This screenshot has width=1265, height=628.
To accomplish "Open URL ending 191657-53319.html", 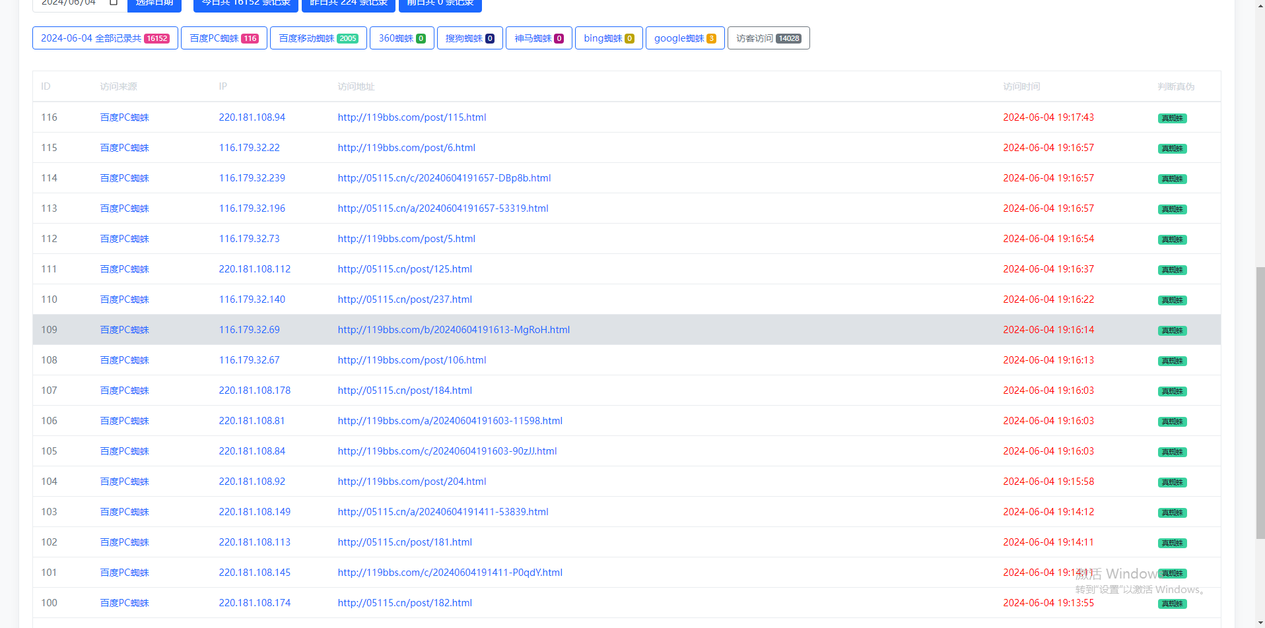I will coord(443,208).
